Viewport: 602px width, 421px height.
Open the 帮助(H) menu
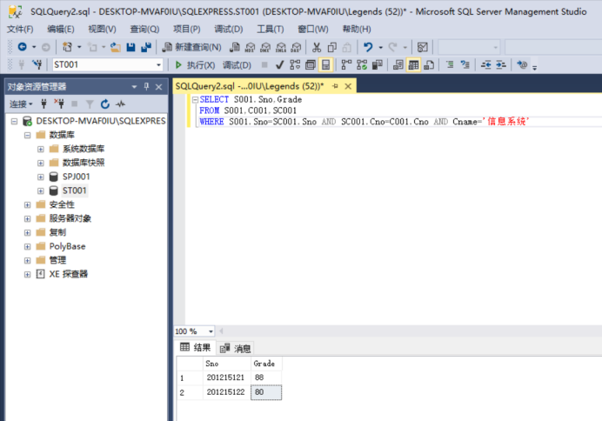coord(357,30)
